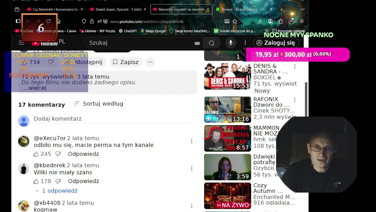Dislike the comment by @kbednrek

tap(58, 181)
